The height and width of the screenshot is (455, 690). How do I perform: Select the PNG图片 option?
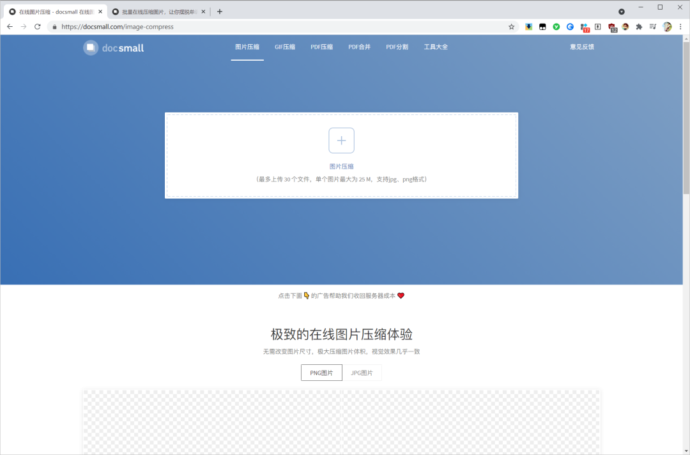click(321, 373)
